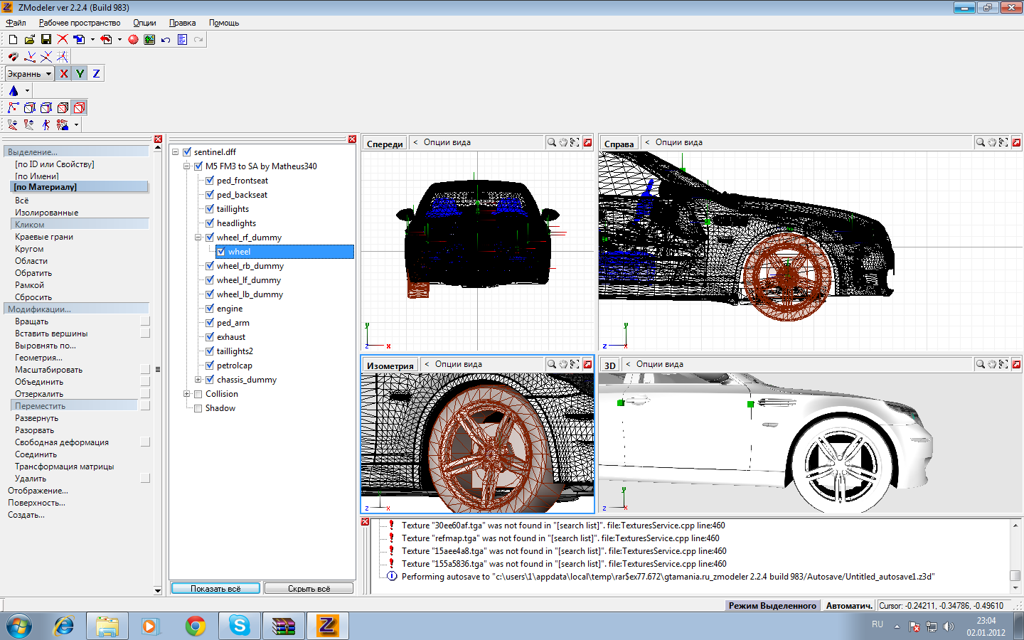Click the Показать всё button
Viewport: 1024px width, 640px height.
point(215,589)
